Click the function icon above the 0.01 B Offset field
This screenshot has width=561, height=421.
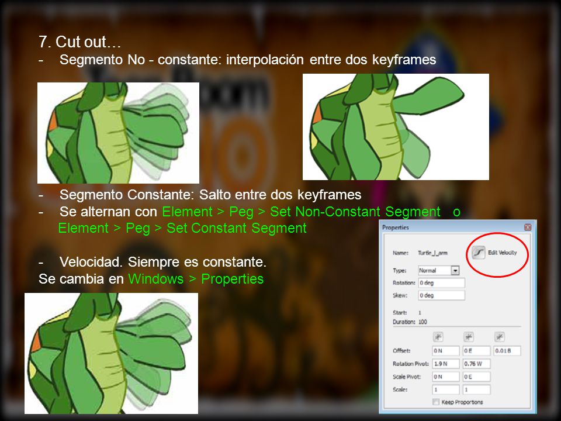coord(500,337)
